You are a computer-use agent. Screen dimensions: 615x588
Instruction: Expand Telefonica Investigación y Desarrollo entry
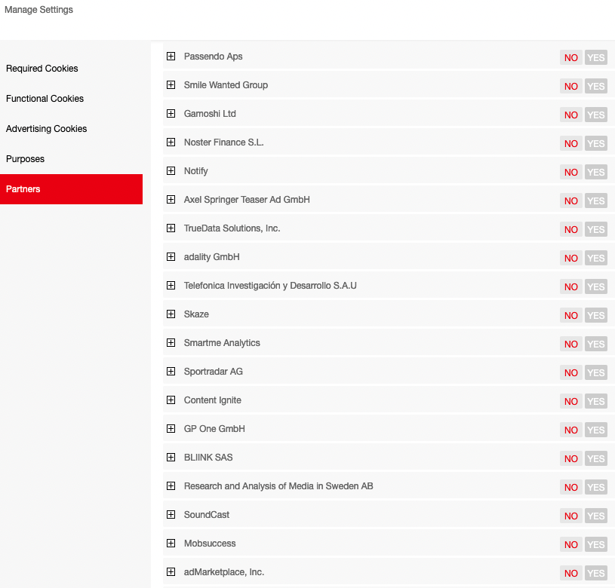[171, 286]
